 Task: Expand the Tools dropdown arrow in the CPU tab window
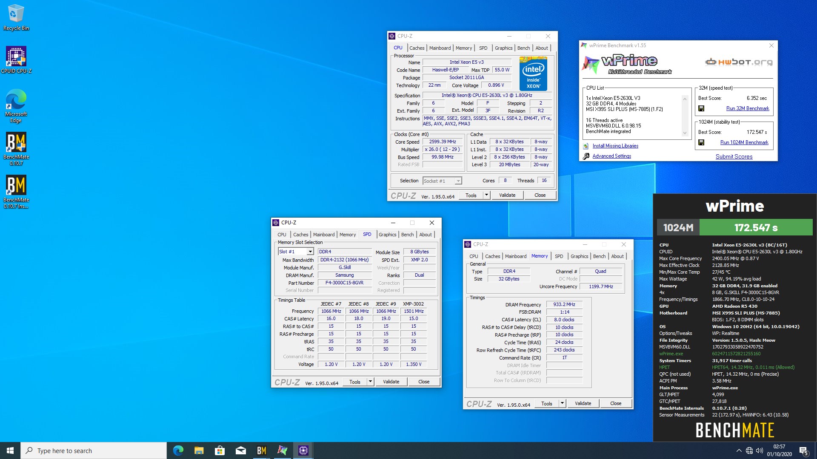[x=486, y=195]
